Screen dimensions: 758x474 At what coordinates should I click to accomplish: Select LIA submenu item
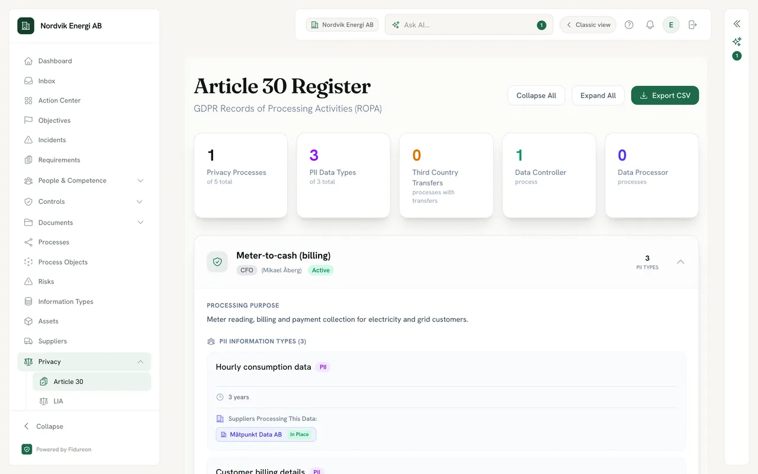(92, 401)
